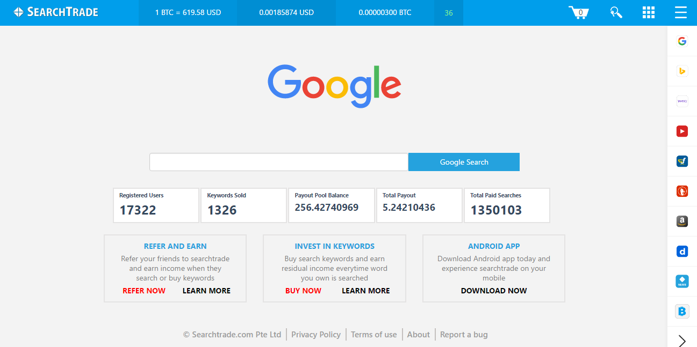
Task: Click the Total Payout 5.24210436 stat
Action: click(x=419, y=205)
